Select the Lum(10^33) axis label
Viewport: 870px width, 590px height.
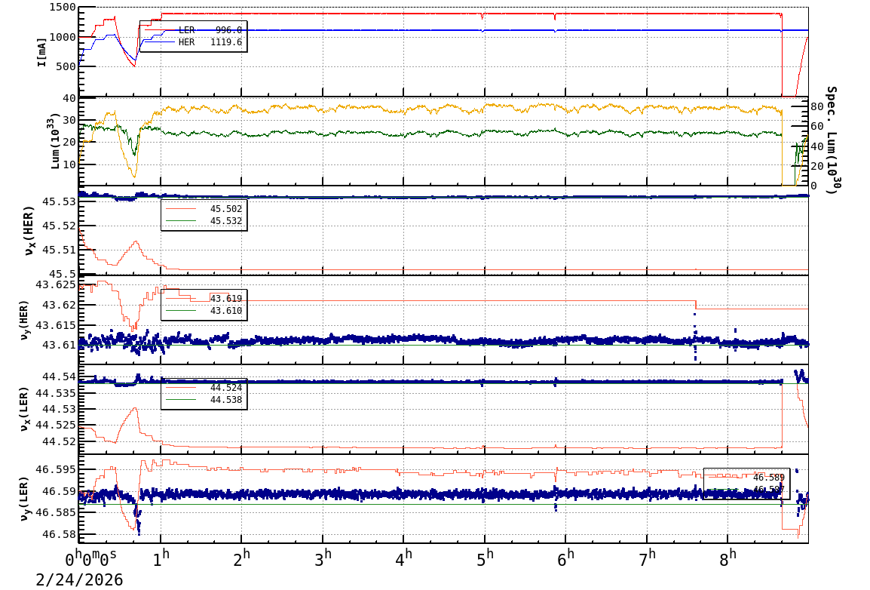pos(54,142)
